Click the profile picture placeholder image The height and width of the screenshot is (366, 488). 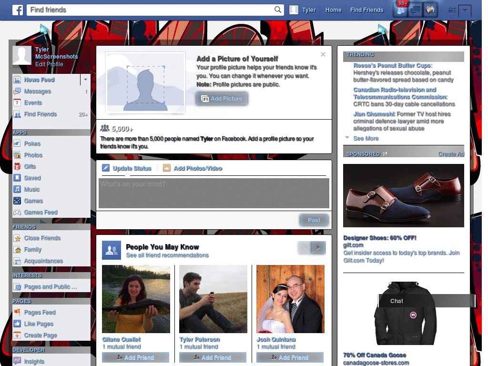[x=146, y=82]
